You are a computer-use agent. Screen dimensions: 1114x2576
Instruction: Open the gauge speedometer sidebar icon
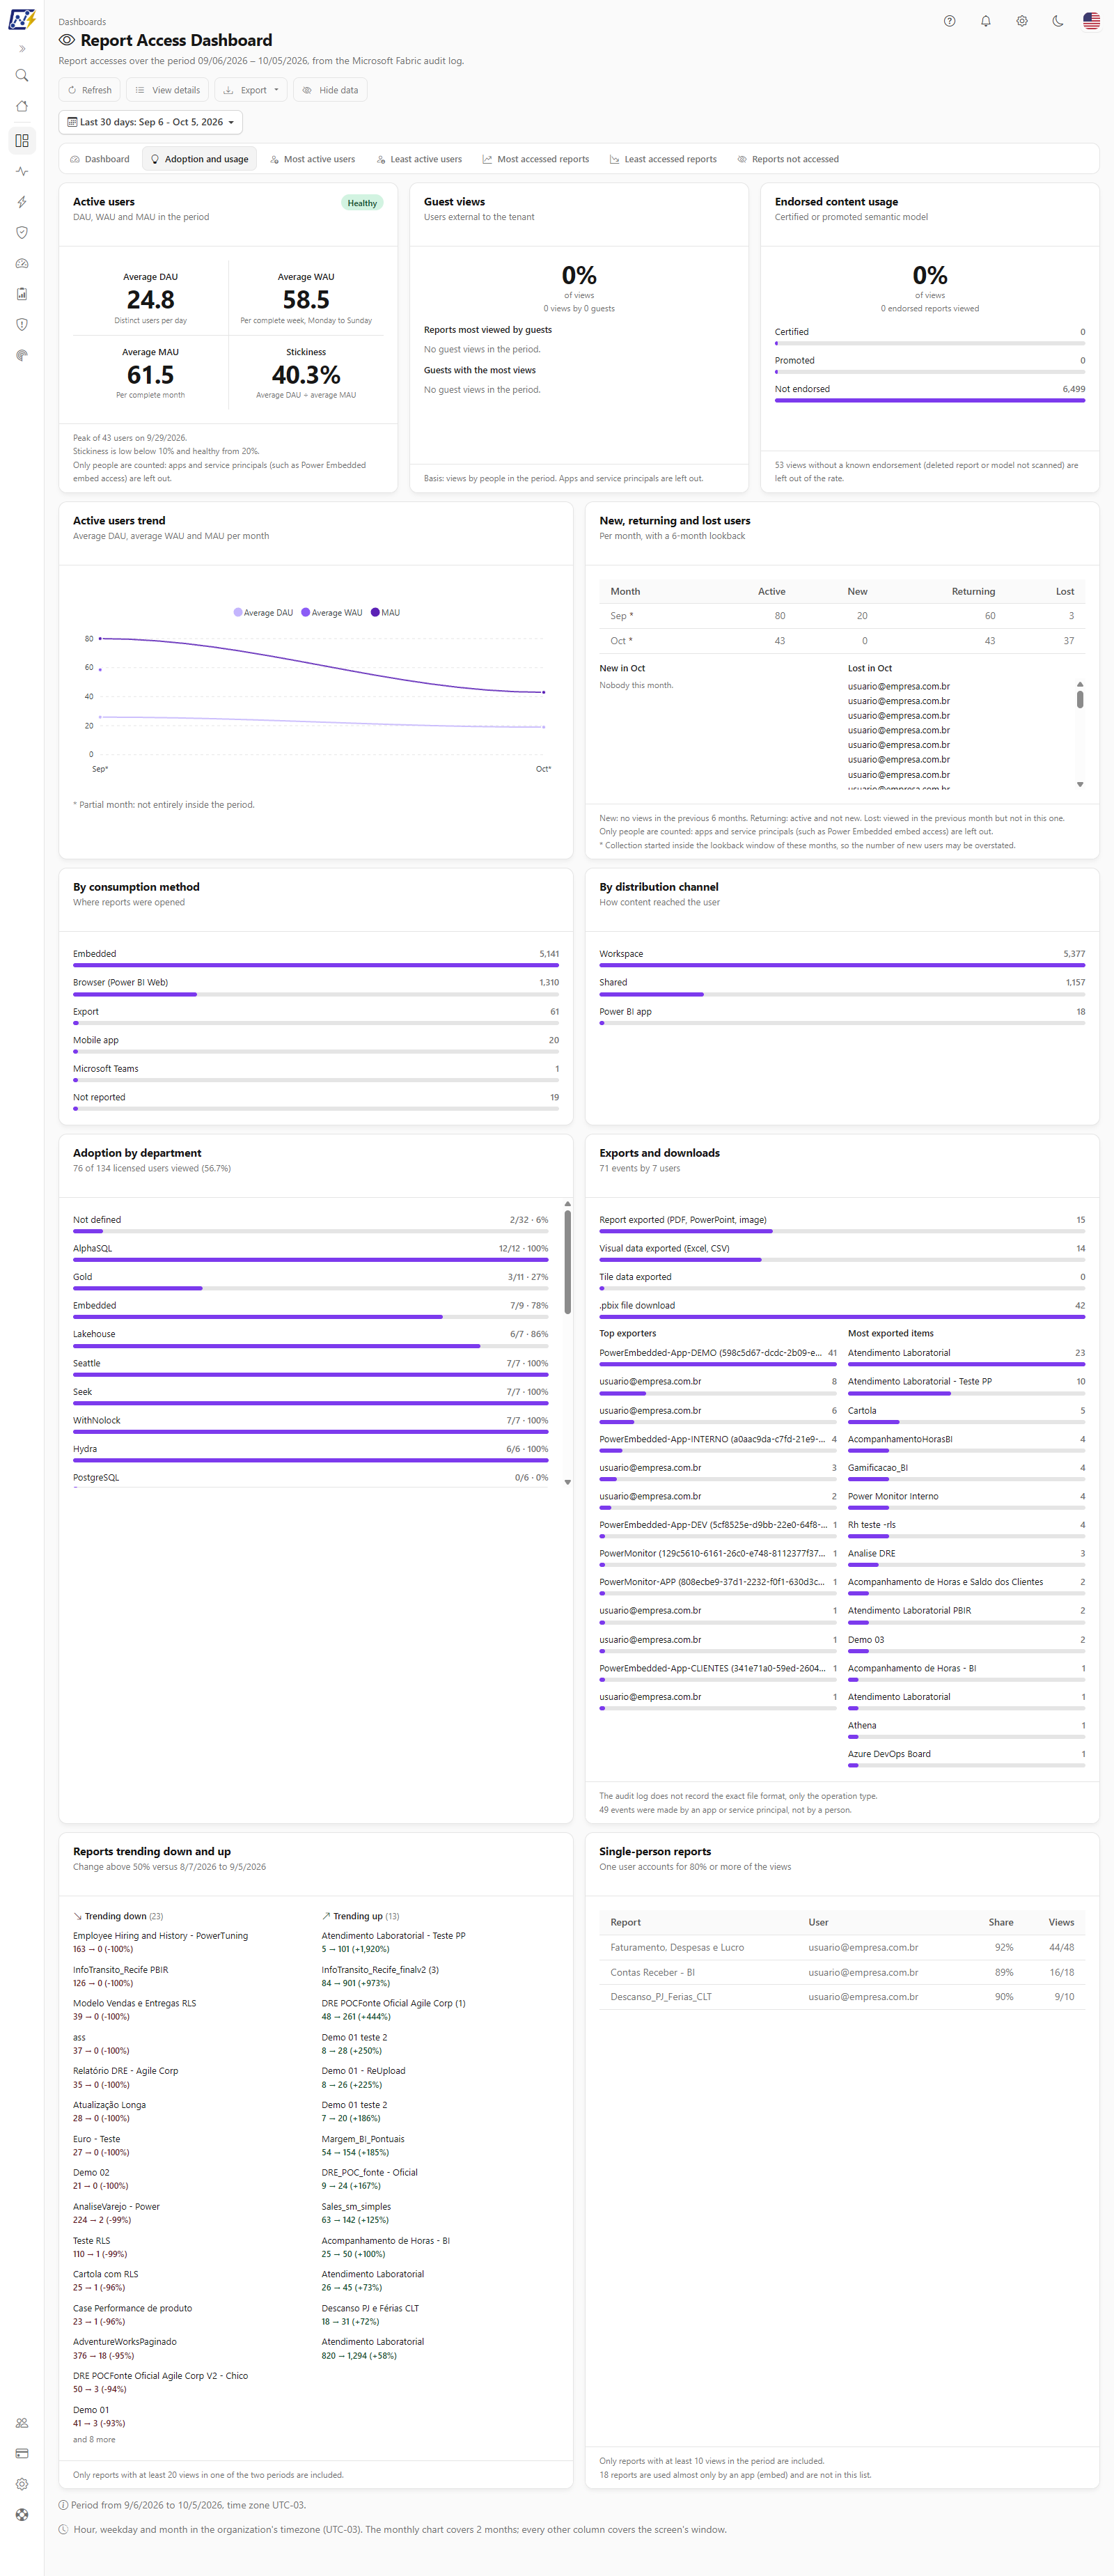(22, 264)
